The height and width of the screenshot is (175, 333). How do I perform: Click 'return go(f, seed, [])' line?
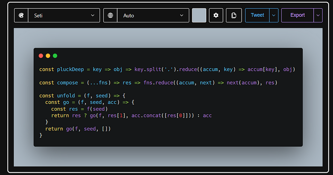[78, 128]
